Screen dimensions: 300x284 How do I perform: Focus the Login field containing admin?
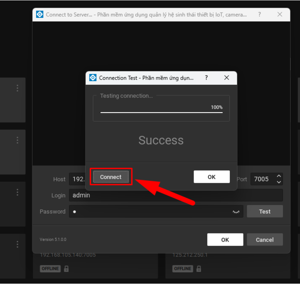176,195
